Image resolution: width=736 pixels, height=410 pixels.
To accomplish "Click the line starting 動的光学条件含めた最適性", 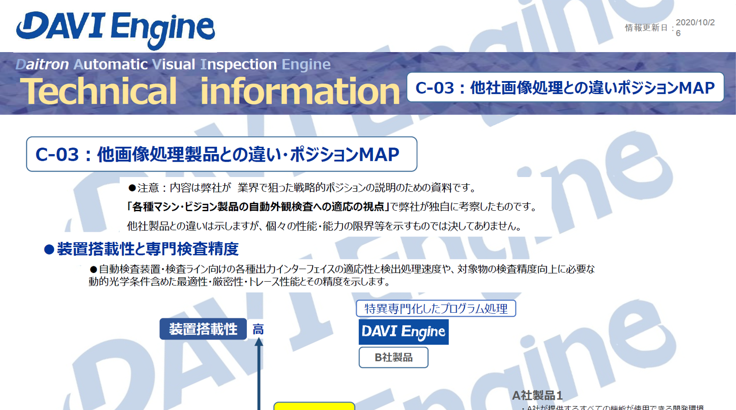I will pos(240,282).
